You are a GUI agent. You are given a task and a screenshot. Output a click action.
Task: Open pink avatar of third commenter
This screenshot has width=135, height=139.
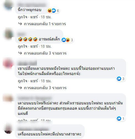(8, 64)
